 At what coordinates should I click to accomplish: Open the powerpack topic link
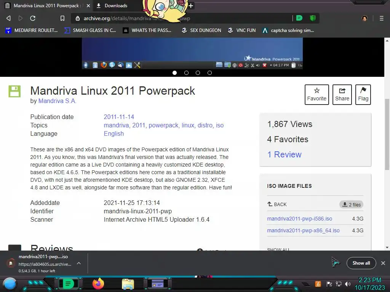tap(163, 125)
